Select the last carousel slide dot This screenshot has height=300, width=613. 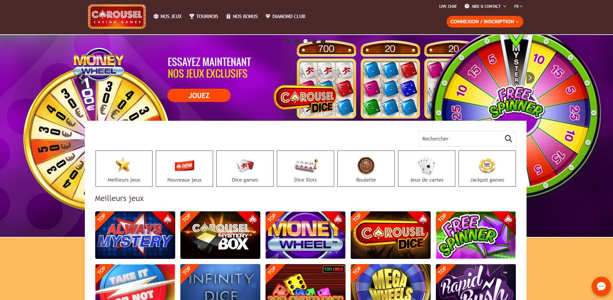(x=323, y=41)
